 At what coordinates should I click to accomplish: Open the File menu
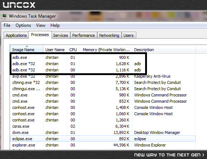[x=7, y=25]
